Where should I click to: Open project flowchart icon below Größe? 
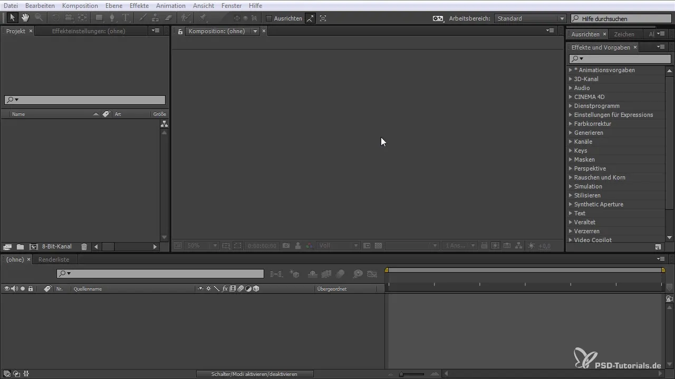tap(164, 124)
